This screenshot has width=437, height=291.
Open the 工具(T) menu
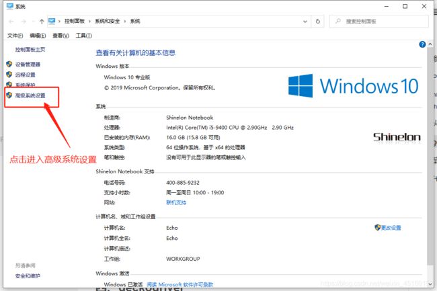click(83, 36)
